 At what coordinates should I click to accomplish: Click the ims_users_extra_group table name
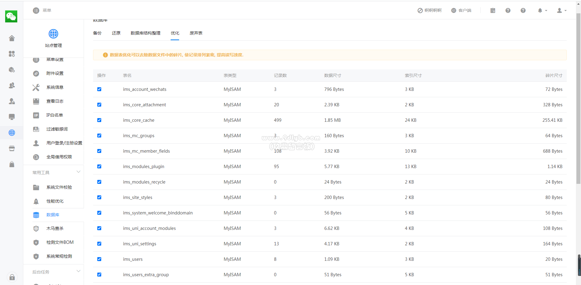[x=146, y=275]
